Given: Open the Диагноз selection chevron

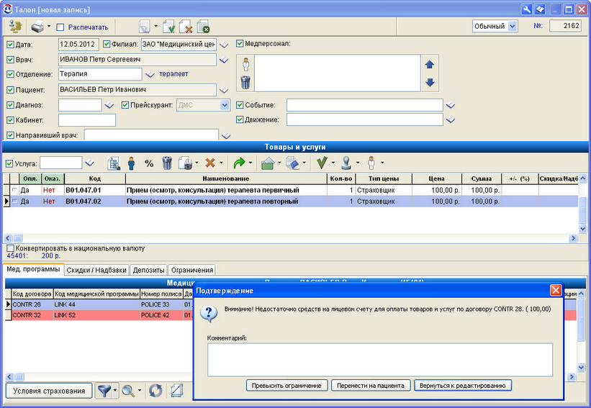Looking at the screenshot, I should coord(109,106).
